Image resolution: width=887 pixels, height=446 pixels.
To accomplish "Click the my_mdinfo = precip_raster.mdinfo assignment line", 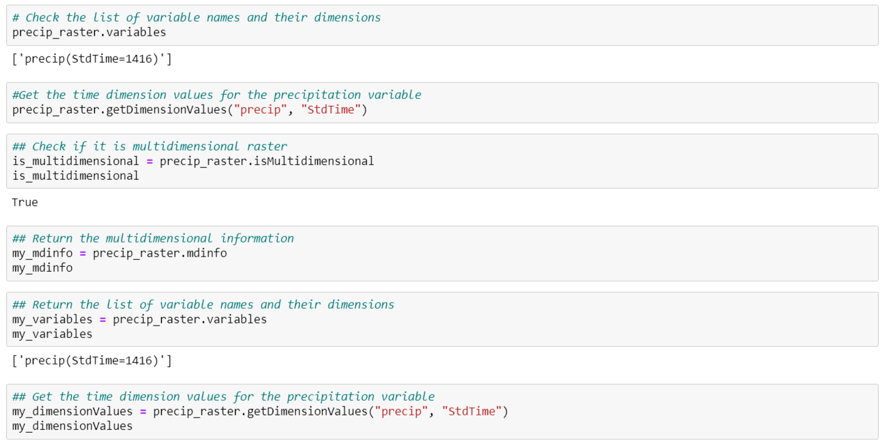I will click(x=119, y=253).
